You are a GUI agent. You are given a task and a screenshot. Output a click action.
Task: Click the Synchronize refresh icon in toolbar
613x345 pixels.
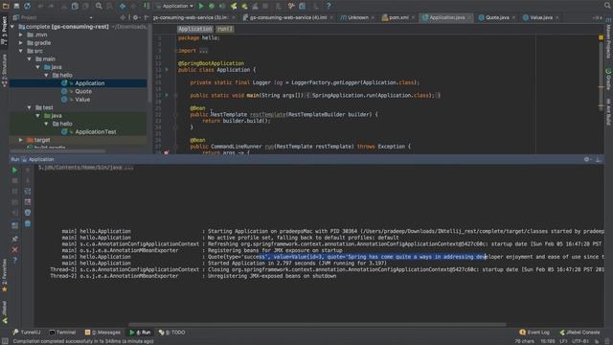tap(27, 6)
